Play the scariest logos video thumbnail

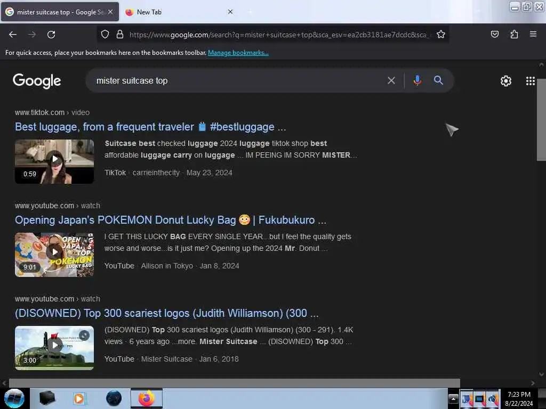(x=54, y=348)
